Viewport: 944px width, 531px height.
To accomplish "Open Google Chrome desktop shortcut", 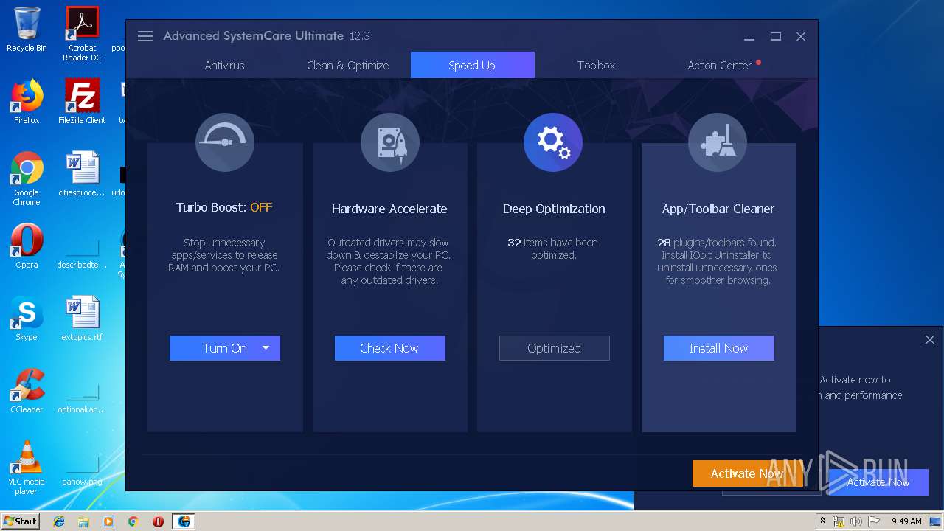I will 27,178.
